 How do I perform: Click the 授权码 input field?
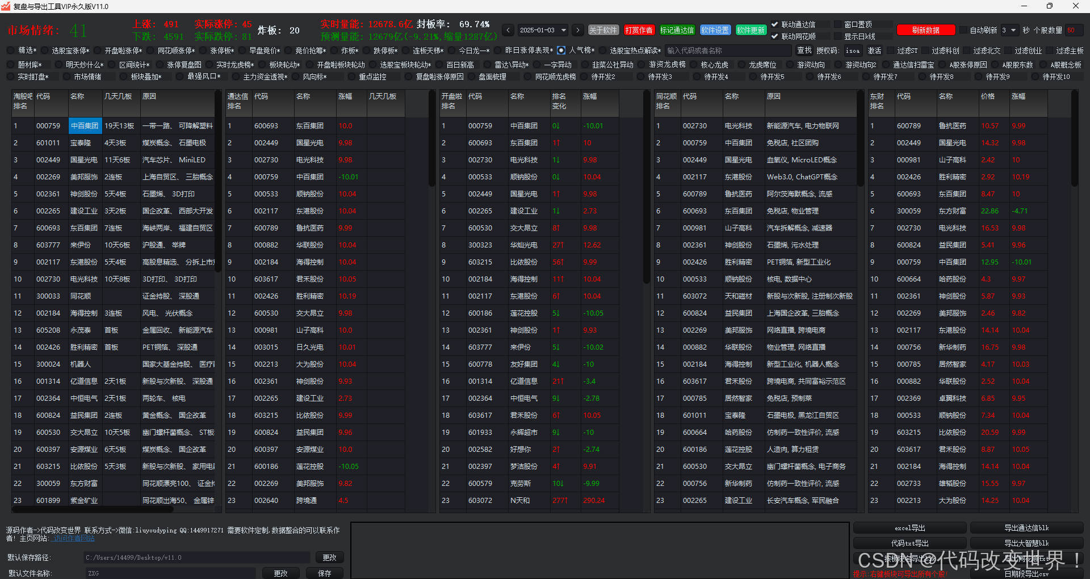pos(852,51)
